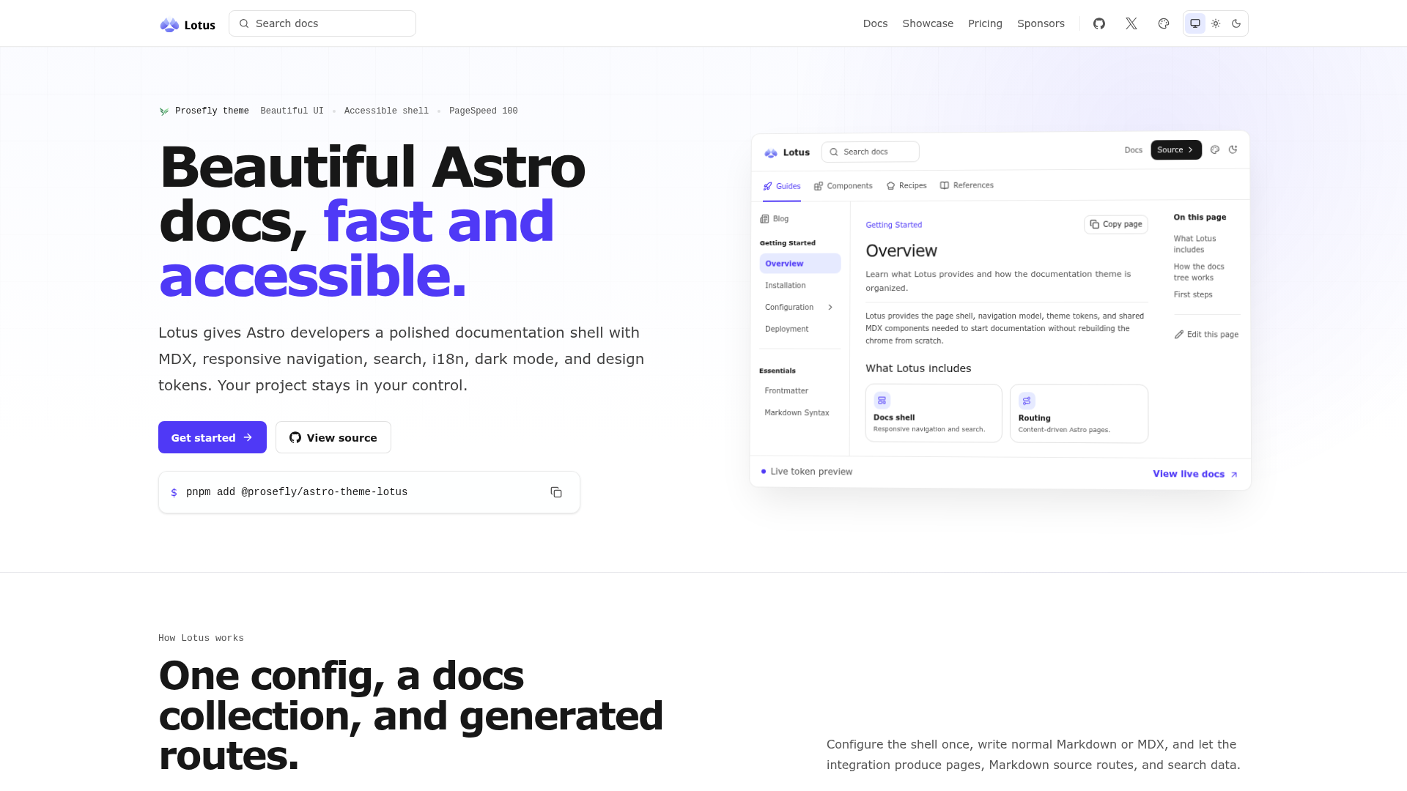Select system theme monitor toggle
Viewport: 1407px width, 791px height.
pos(1195,23)
